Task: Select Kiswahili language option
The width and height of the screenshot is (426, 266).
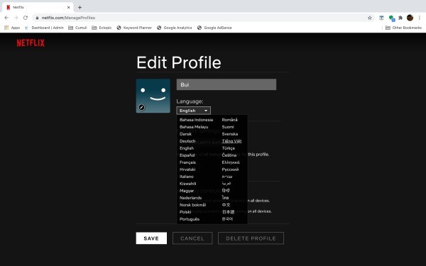Action: [187, 184]
